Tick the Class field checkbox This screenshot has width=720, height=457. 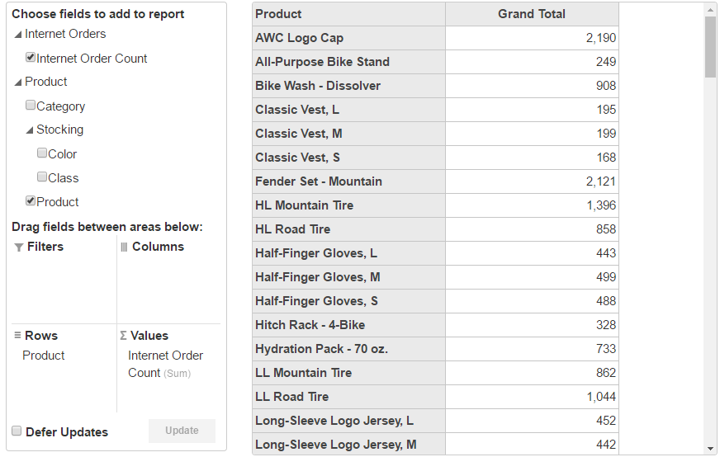pos(42,177)
